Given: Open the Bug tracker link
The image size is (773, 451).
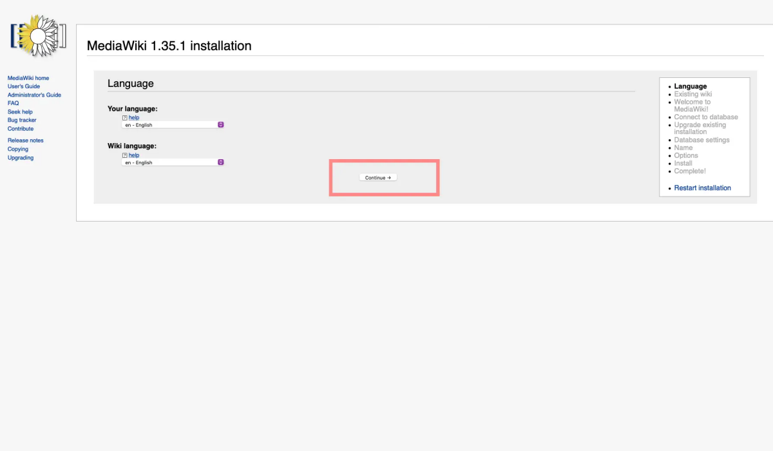Looking at the screenshot, I should click(x=22, y=120).
